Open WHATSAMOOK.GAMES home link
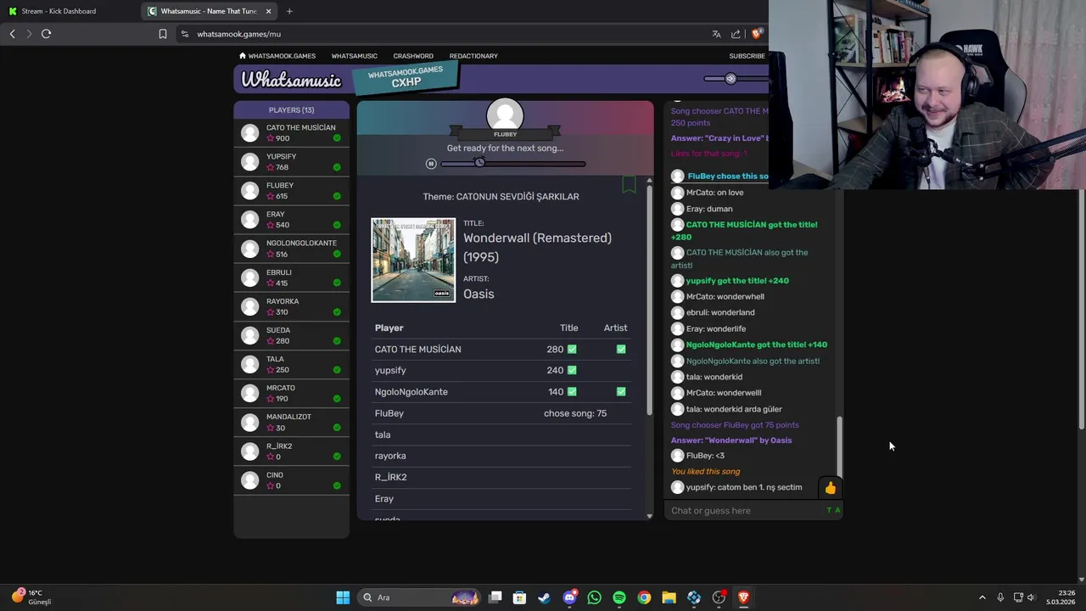 click(277, 56)
